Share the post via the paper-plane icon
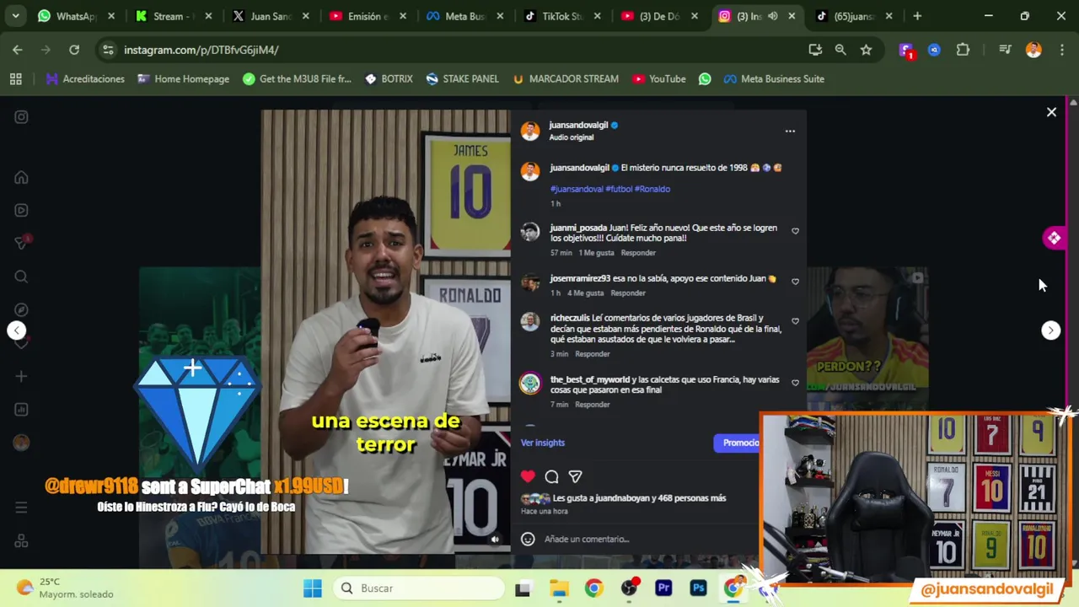Viewport: 1079px width, 607px height. click(575, 477)
